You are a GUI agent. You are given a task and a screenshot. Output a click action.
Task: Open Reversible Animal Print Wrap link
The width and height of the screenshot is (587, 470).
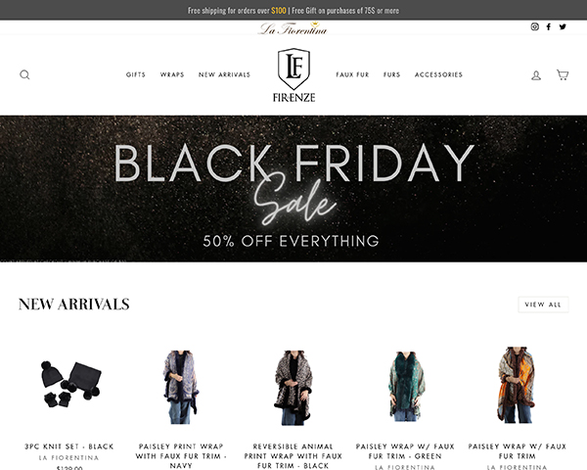point(293,456)
